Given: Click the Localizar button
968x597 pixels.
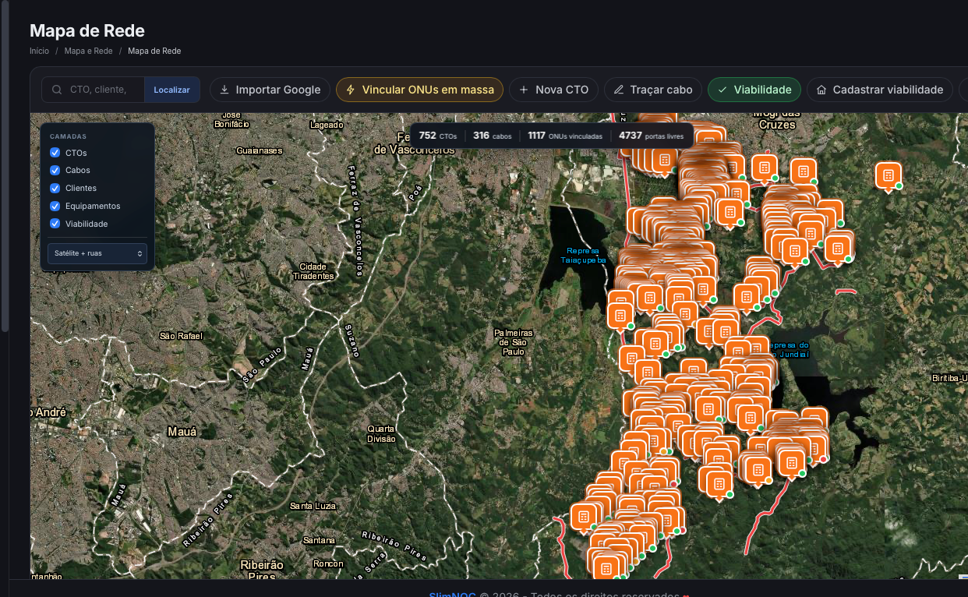Looking at the screenshot, I should 171,90.
